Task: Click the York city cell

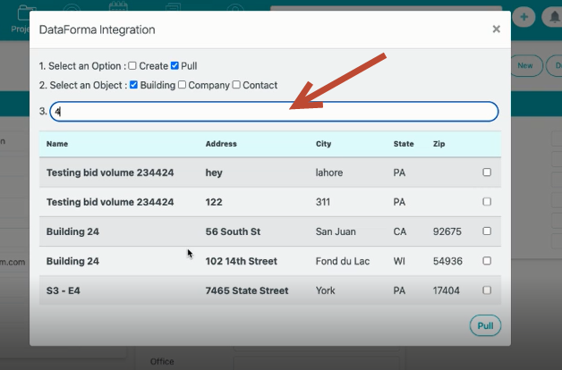Action: pyautogui.click(x=325, y=290)
